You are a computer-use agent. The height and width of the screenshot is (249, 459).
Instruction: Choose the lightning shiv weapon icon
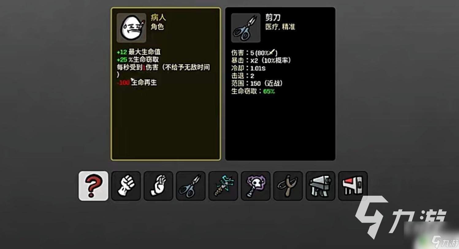coord(223,186)
